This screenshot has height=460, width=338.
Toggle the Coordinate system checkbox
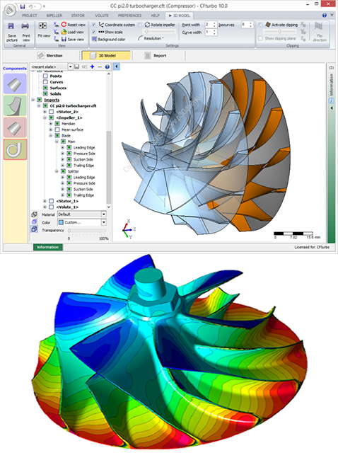tap(94, 25)
